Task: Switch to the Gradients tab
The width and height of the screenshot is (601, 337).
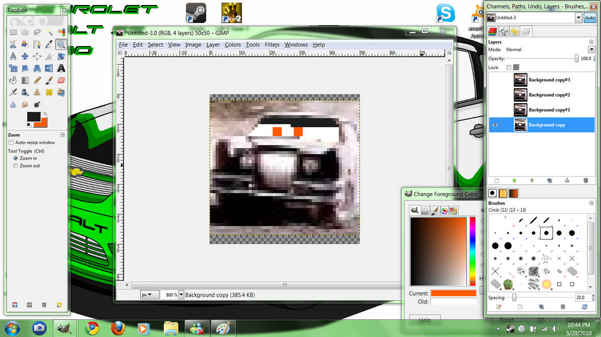Action: [514, 193]
